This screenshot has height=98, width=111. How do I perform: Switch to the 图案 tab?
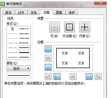[x=59, y=13]
